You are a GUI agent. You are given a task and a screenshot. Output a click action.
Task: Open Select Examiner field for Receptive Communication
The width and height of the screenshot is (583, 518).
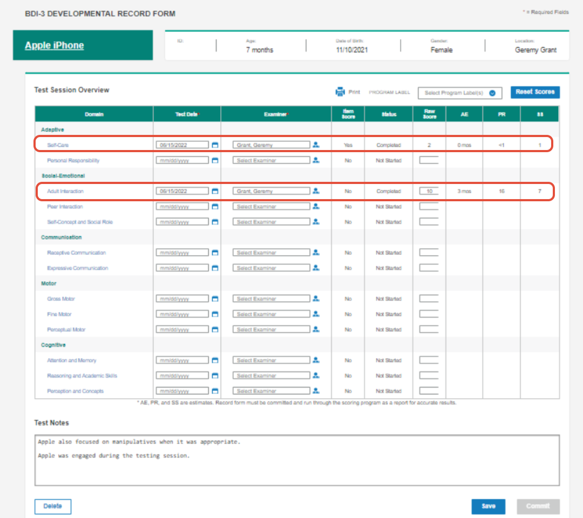point(271,253)
